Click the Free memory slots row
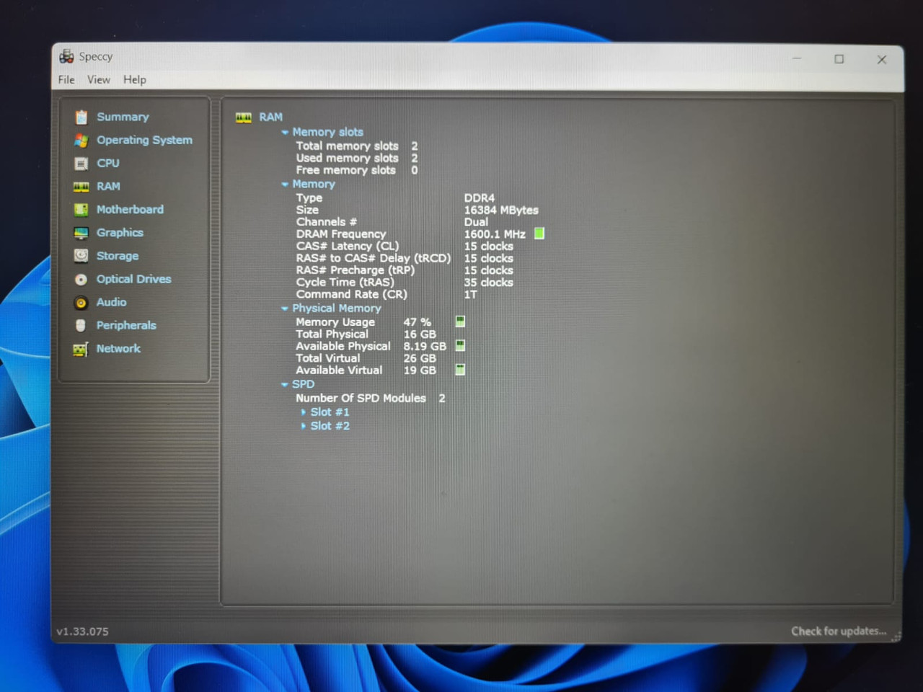The height and width of the screenshot is (692, 923). click(357, 170)
